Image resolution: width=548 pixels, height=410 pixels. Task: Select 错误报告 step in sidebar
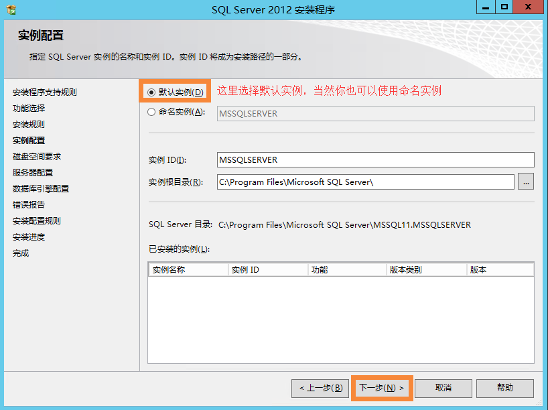click(x=29, y=205)
